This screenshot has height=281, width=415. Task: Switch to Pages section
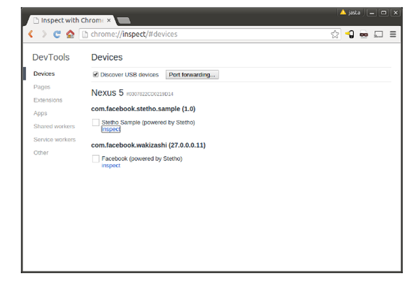[x=42, y=87]
